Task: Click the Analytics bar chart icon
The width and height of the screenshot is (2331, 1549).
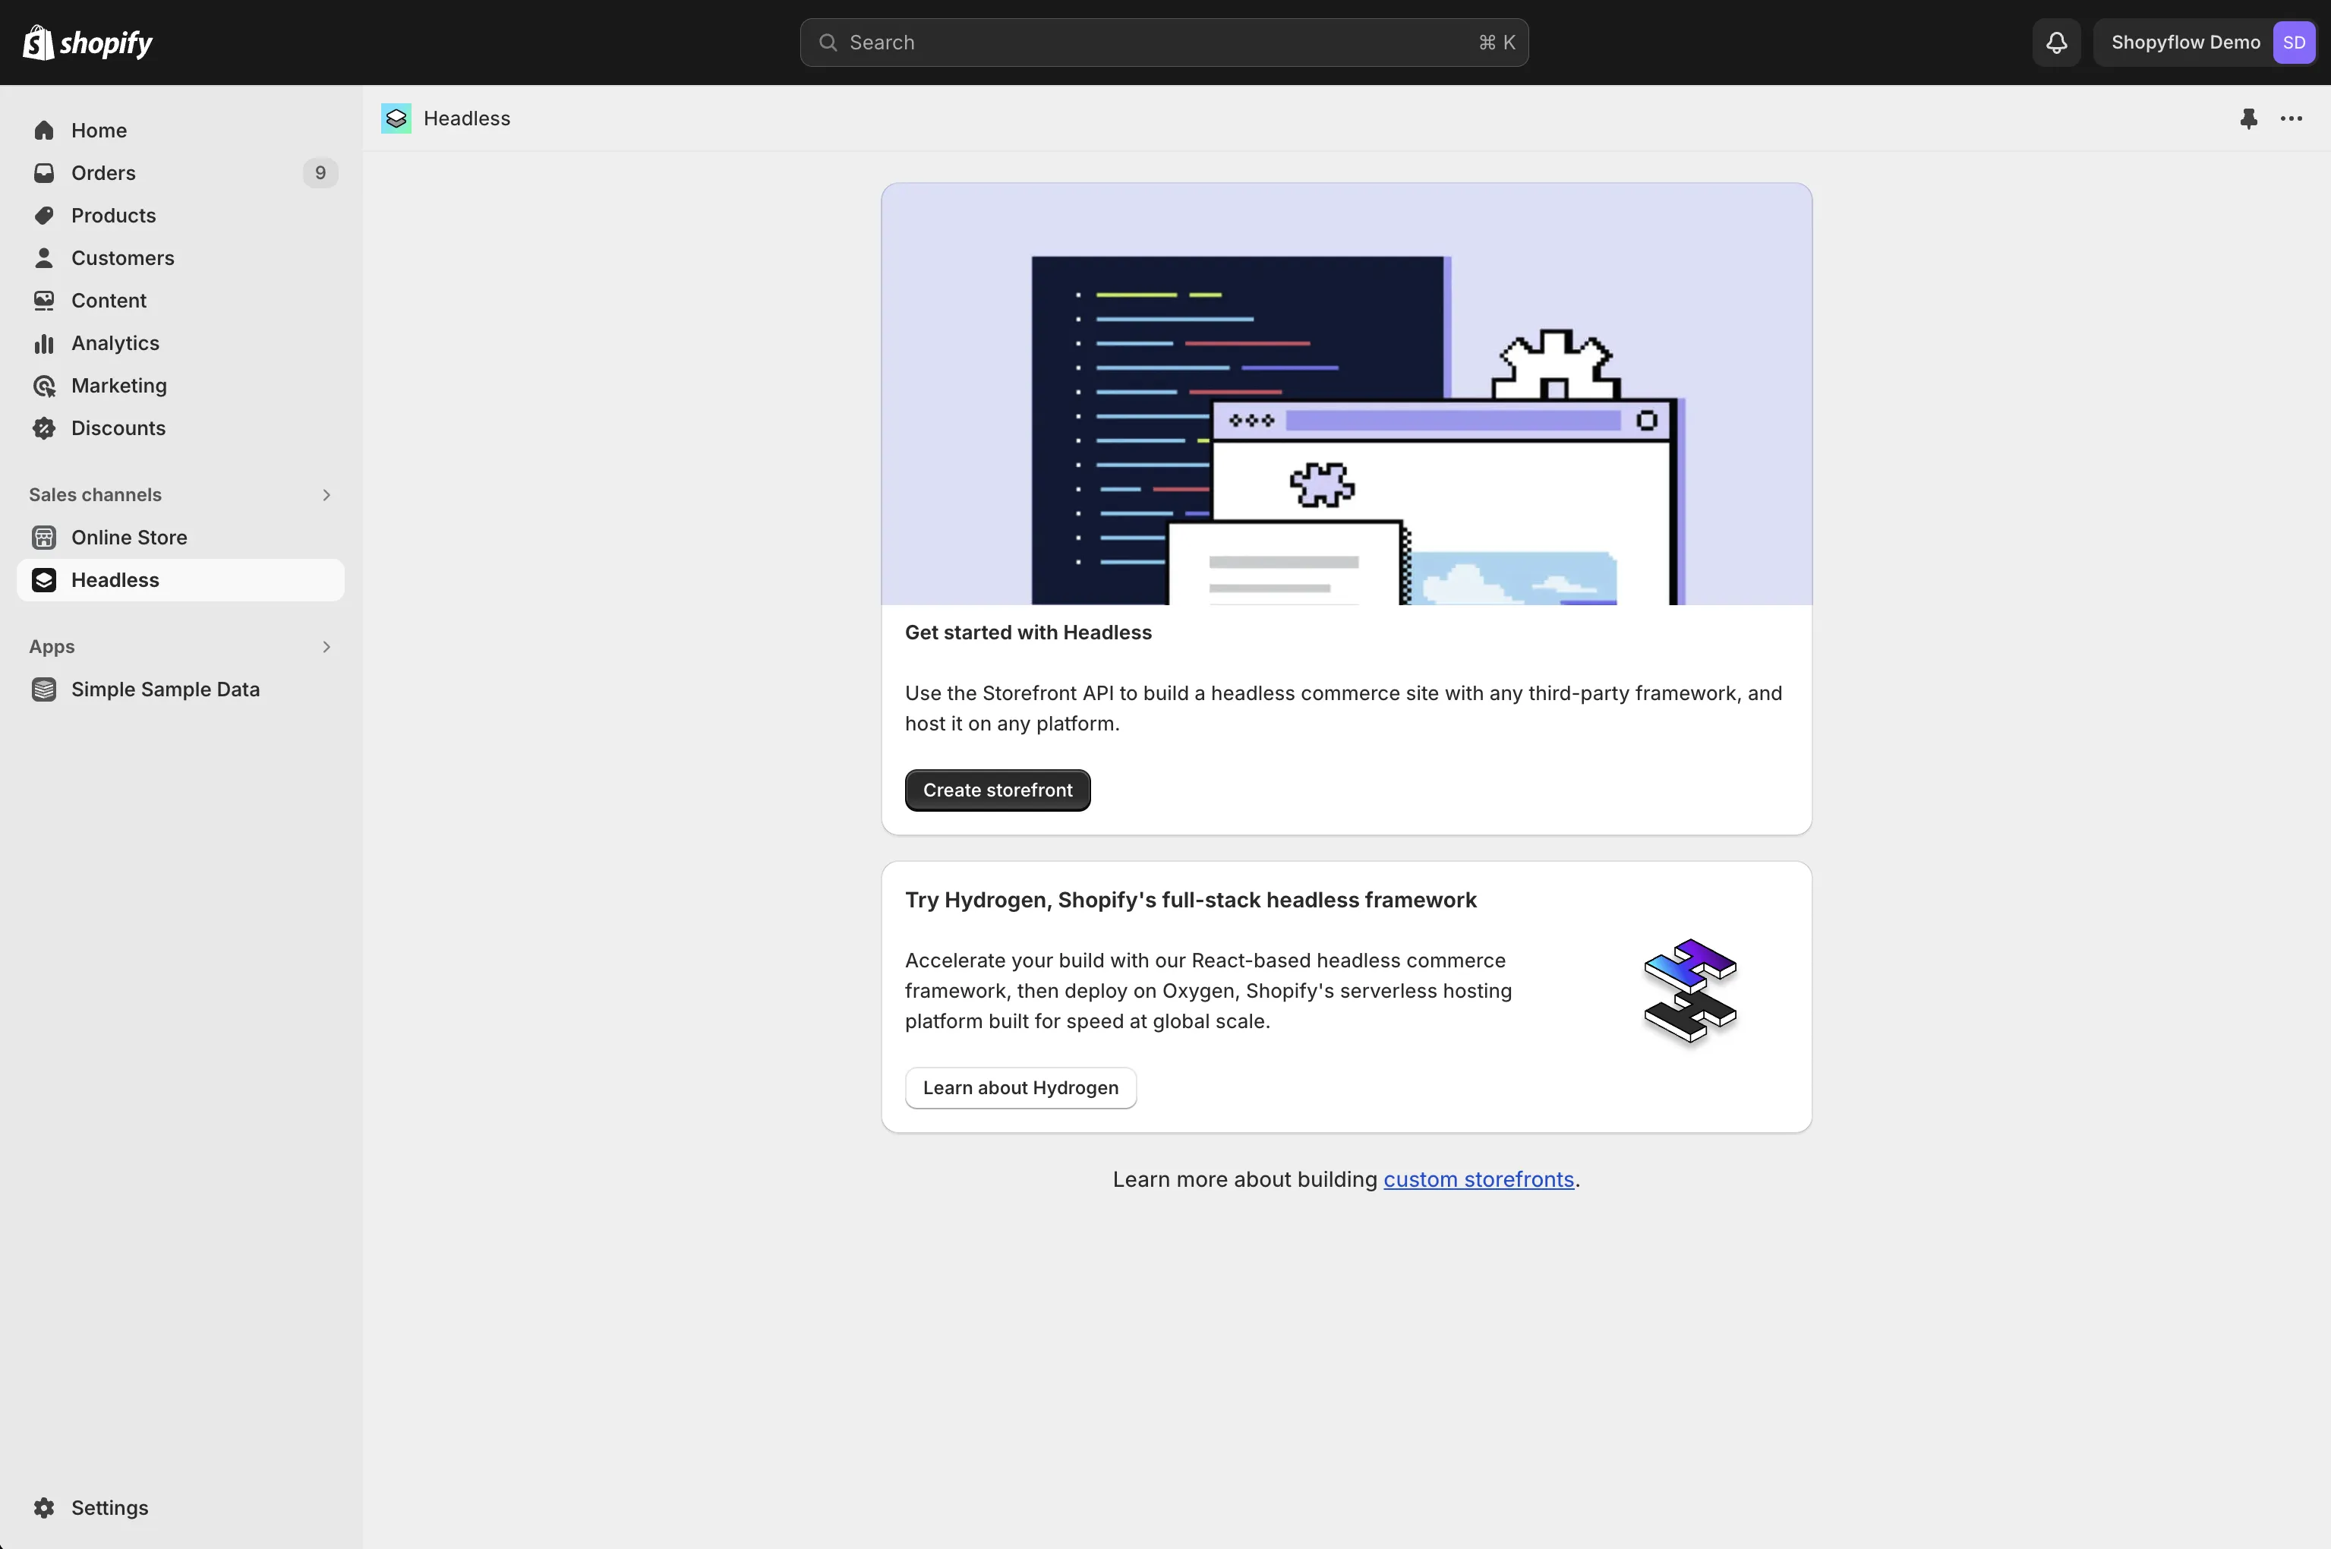Action: [x=43, y=342]
